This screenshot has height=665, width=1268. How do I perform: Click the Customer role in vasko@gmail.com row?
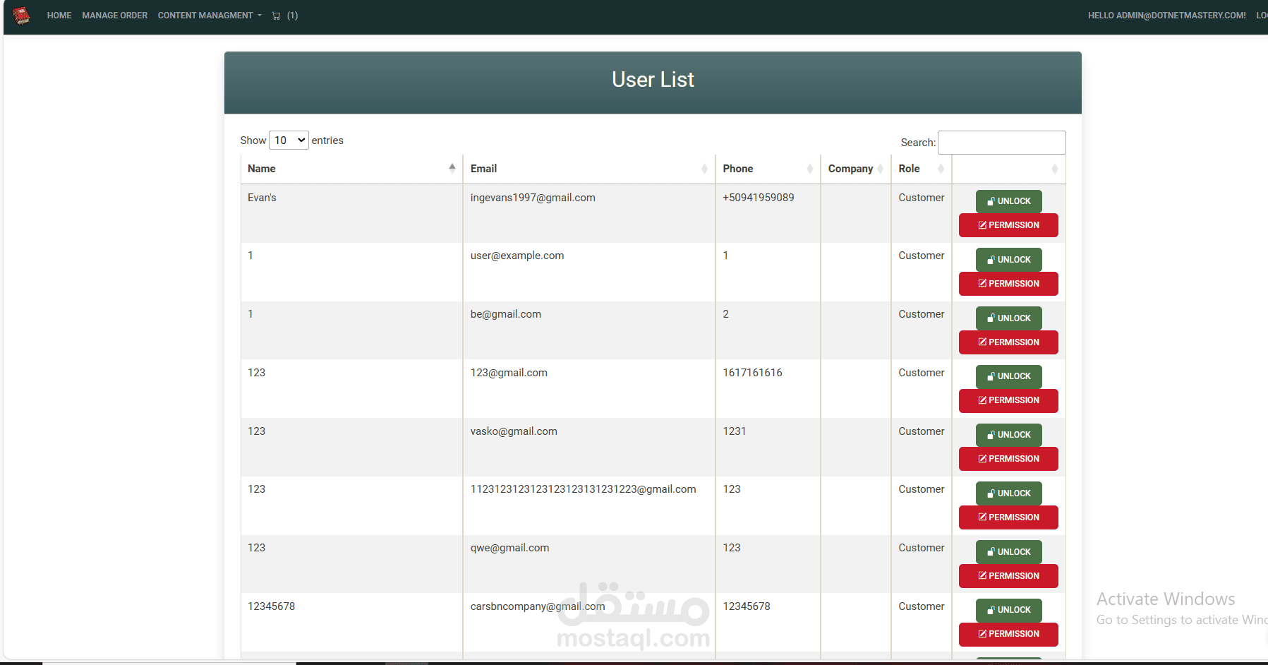(922, 431)
